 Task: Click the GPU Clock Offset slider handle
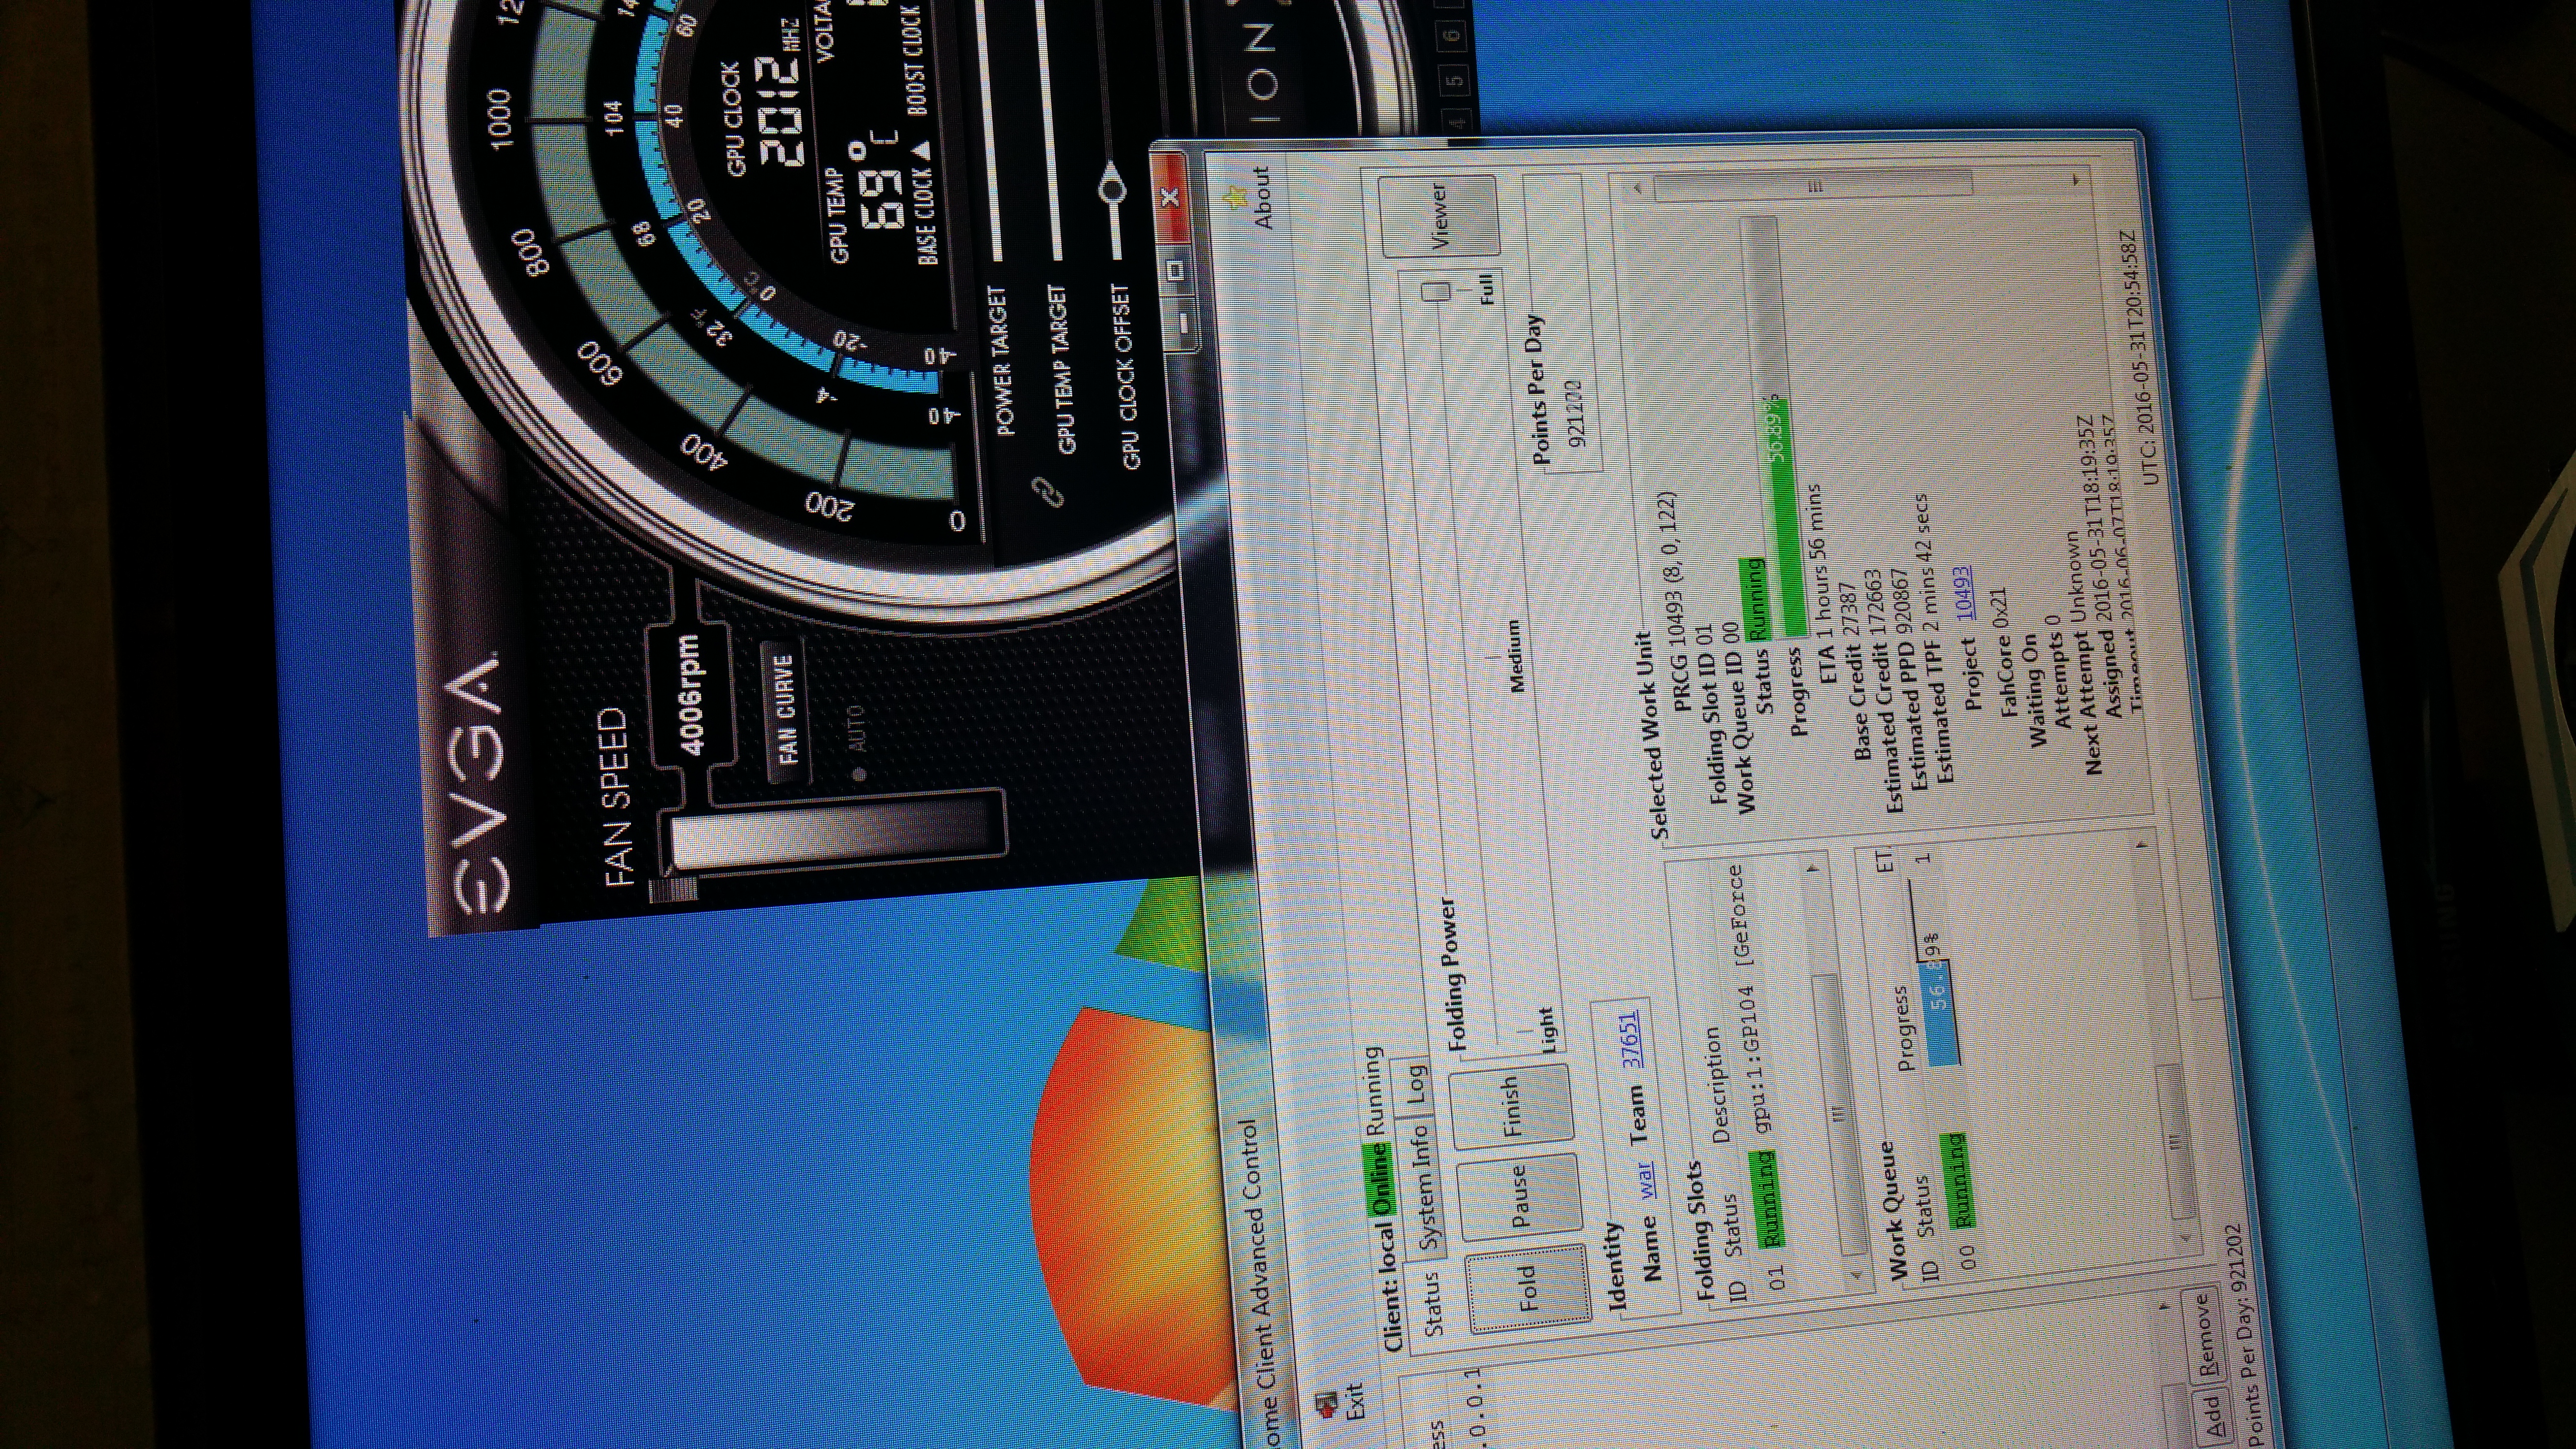pyautogui.click(x=1112, y=188)
